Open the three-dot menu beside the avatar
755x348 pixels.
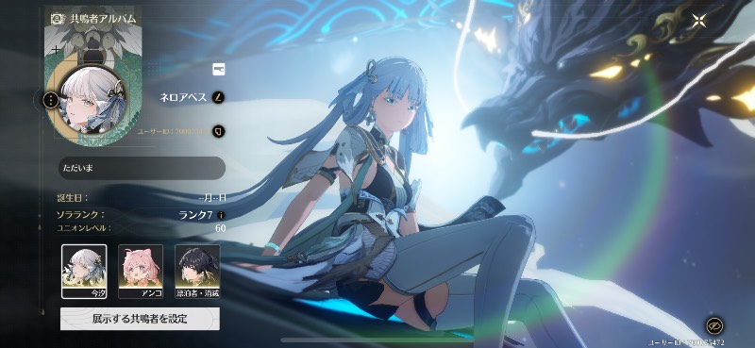tap(51, 100)
